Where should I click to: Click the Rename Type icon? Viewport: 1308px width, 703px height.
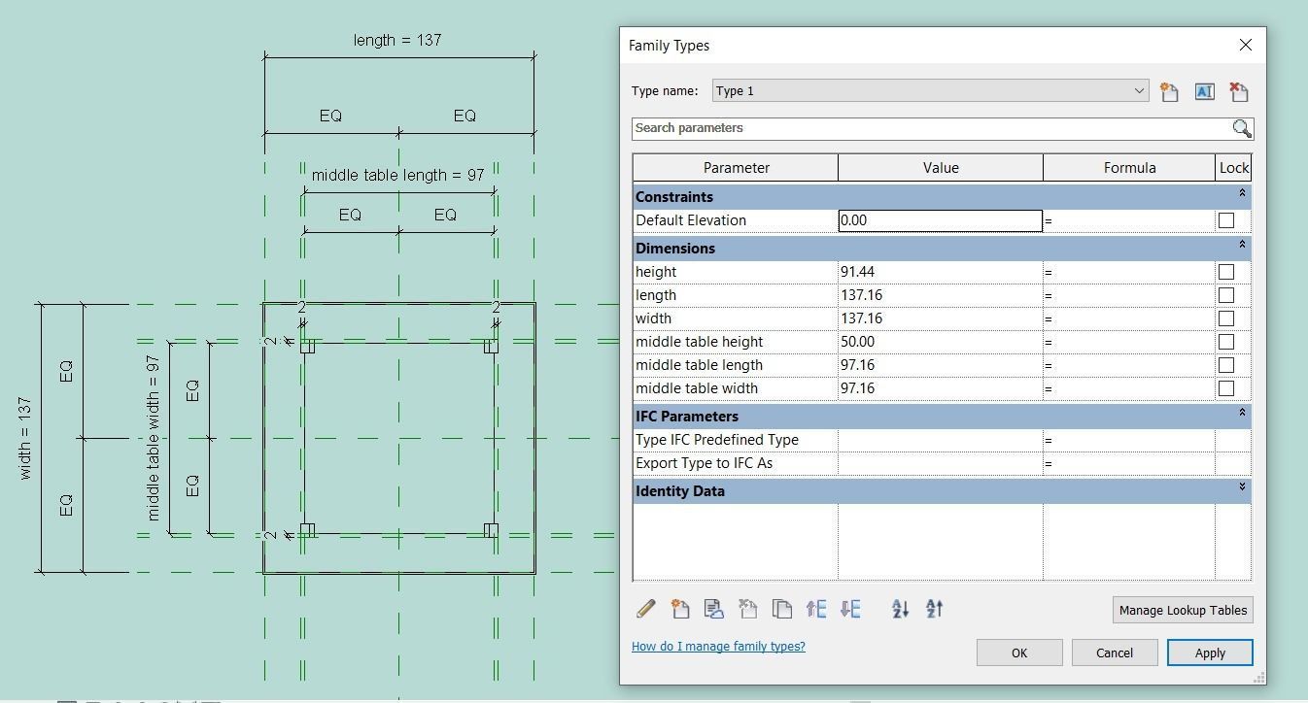1204,91
